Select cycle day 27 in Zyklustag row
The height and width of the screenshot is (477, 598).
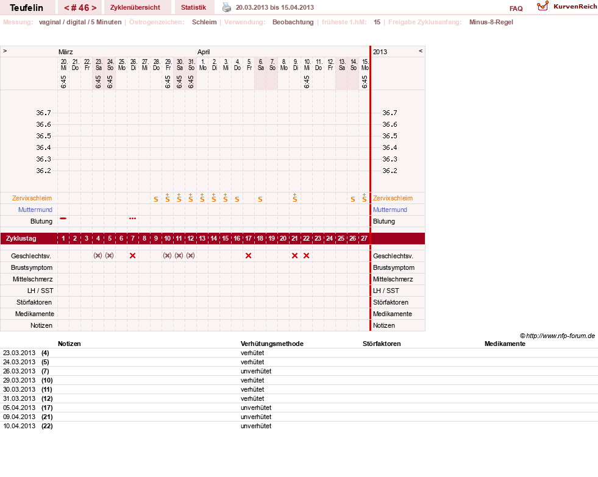[364, 239]
